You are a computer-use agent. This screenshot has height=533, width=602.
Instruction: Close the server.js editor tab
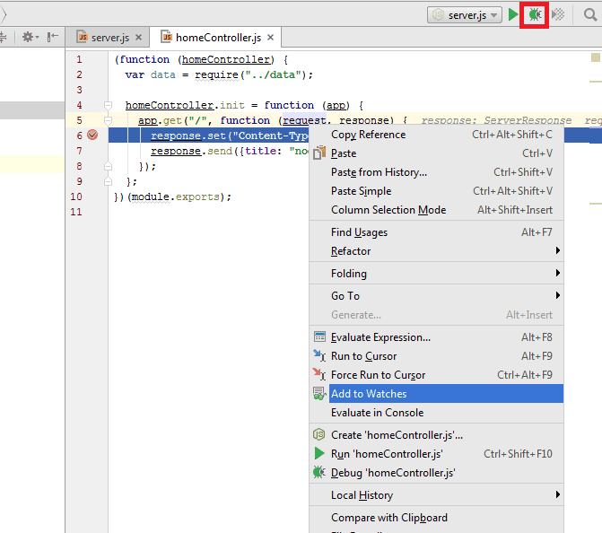point(139,38)
